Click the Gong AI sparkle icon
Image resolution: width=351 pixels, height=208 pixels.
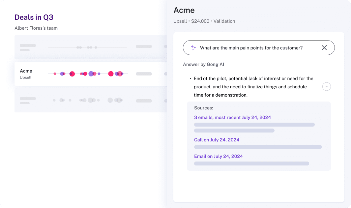[x=193, y=48]
